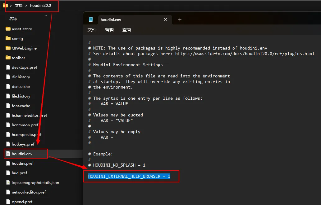Image resolution: width=321 pixels, height=205 pixels.
Task: Select the QtWebEngine folder name
Action: 24,48
